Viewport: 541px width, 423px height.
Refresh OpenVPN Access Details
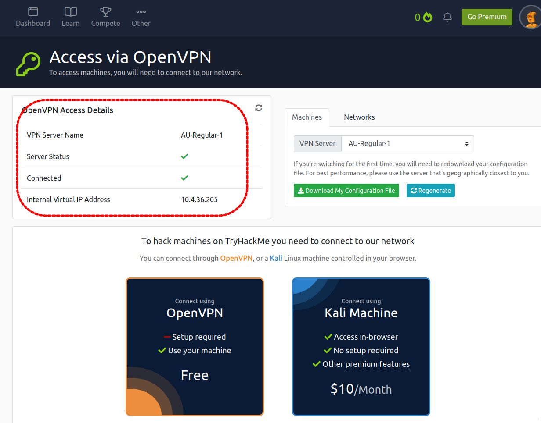pos(259,108)
